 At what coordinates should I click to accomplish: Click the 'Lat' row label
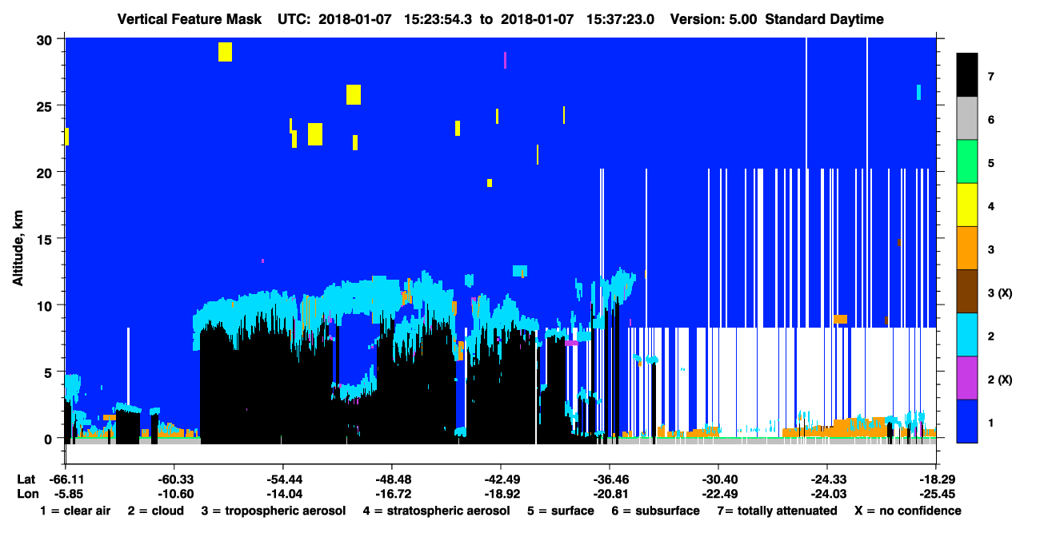26,479
